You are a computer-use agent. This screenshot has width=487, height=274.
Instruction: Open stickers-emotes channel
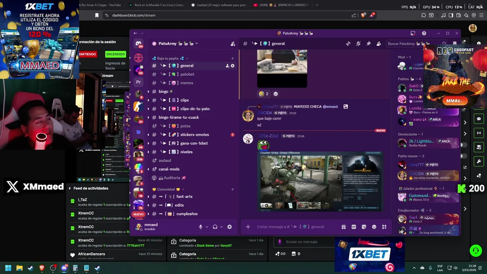point(193,135)
